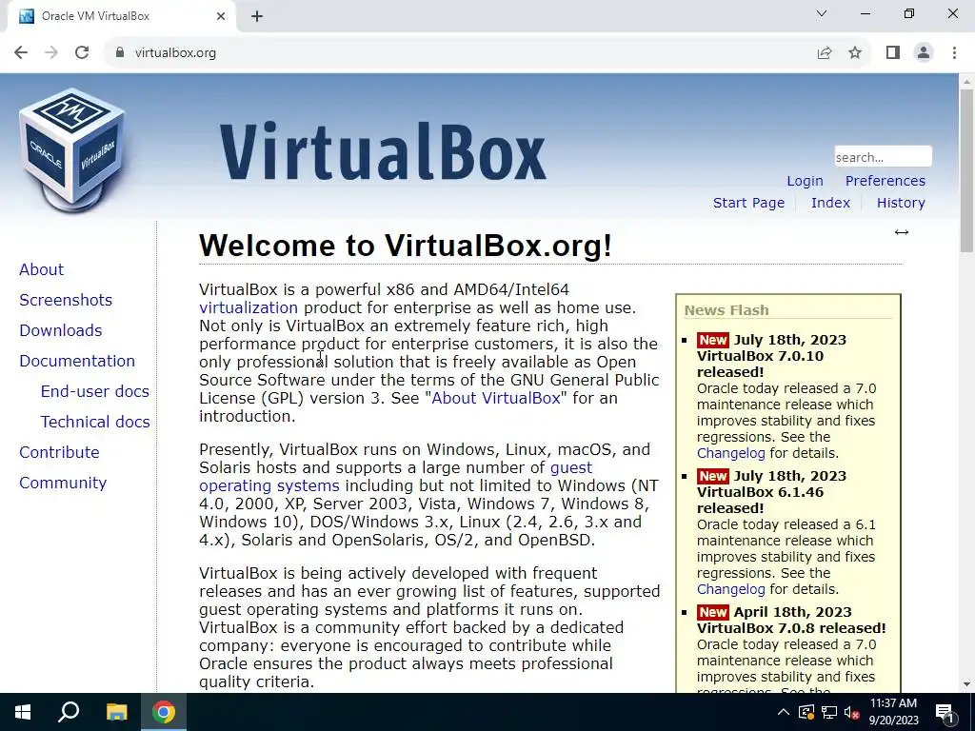Open the Chrome three-dot menu
Image resolution: width=975 pixels, height=731 pixels.
pyautogui.click(x=954, y=53)
